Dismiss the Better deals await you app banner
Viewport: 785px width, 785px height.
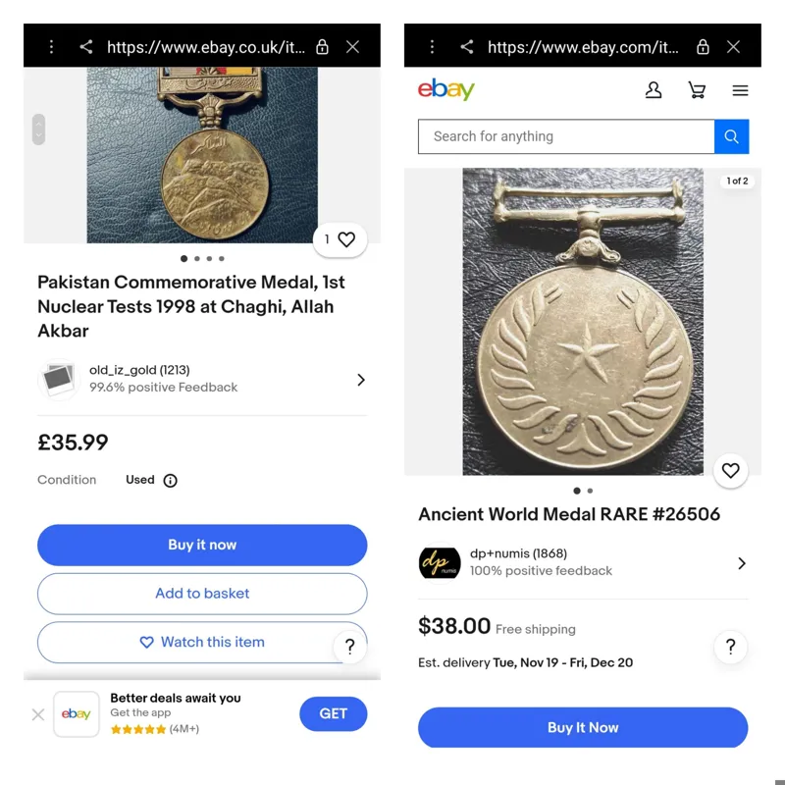(38, 714)
